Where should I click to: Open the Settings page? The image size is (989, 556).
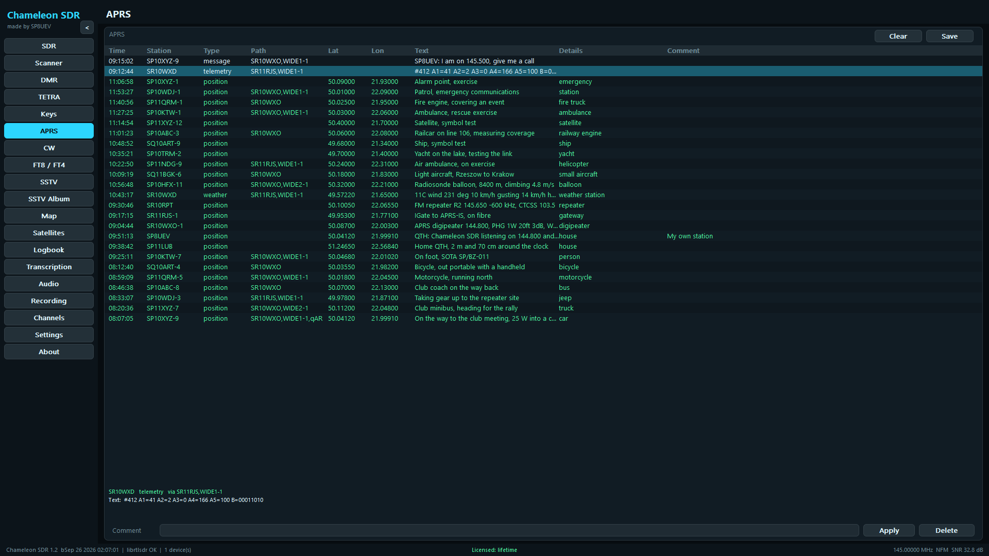tap(49, 335)
